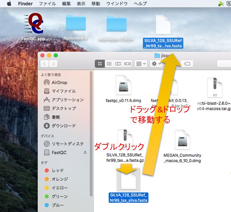Open the Apple menu
The width and height of the screenshot is (231, 212).
(9, 4)
